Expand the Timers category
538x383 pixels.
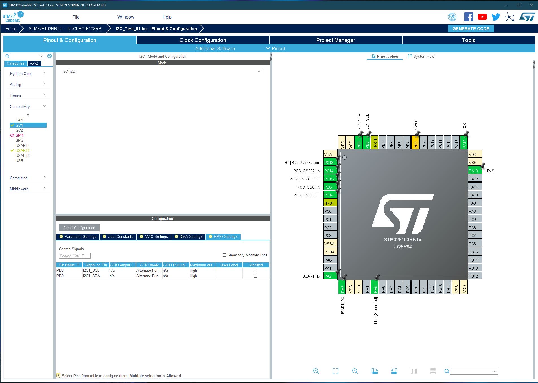[28, 96]
